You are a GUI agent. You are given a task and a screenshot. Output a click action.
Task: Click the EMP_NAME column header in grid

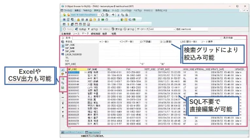(x=92, y=69)
